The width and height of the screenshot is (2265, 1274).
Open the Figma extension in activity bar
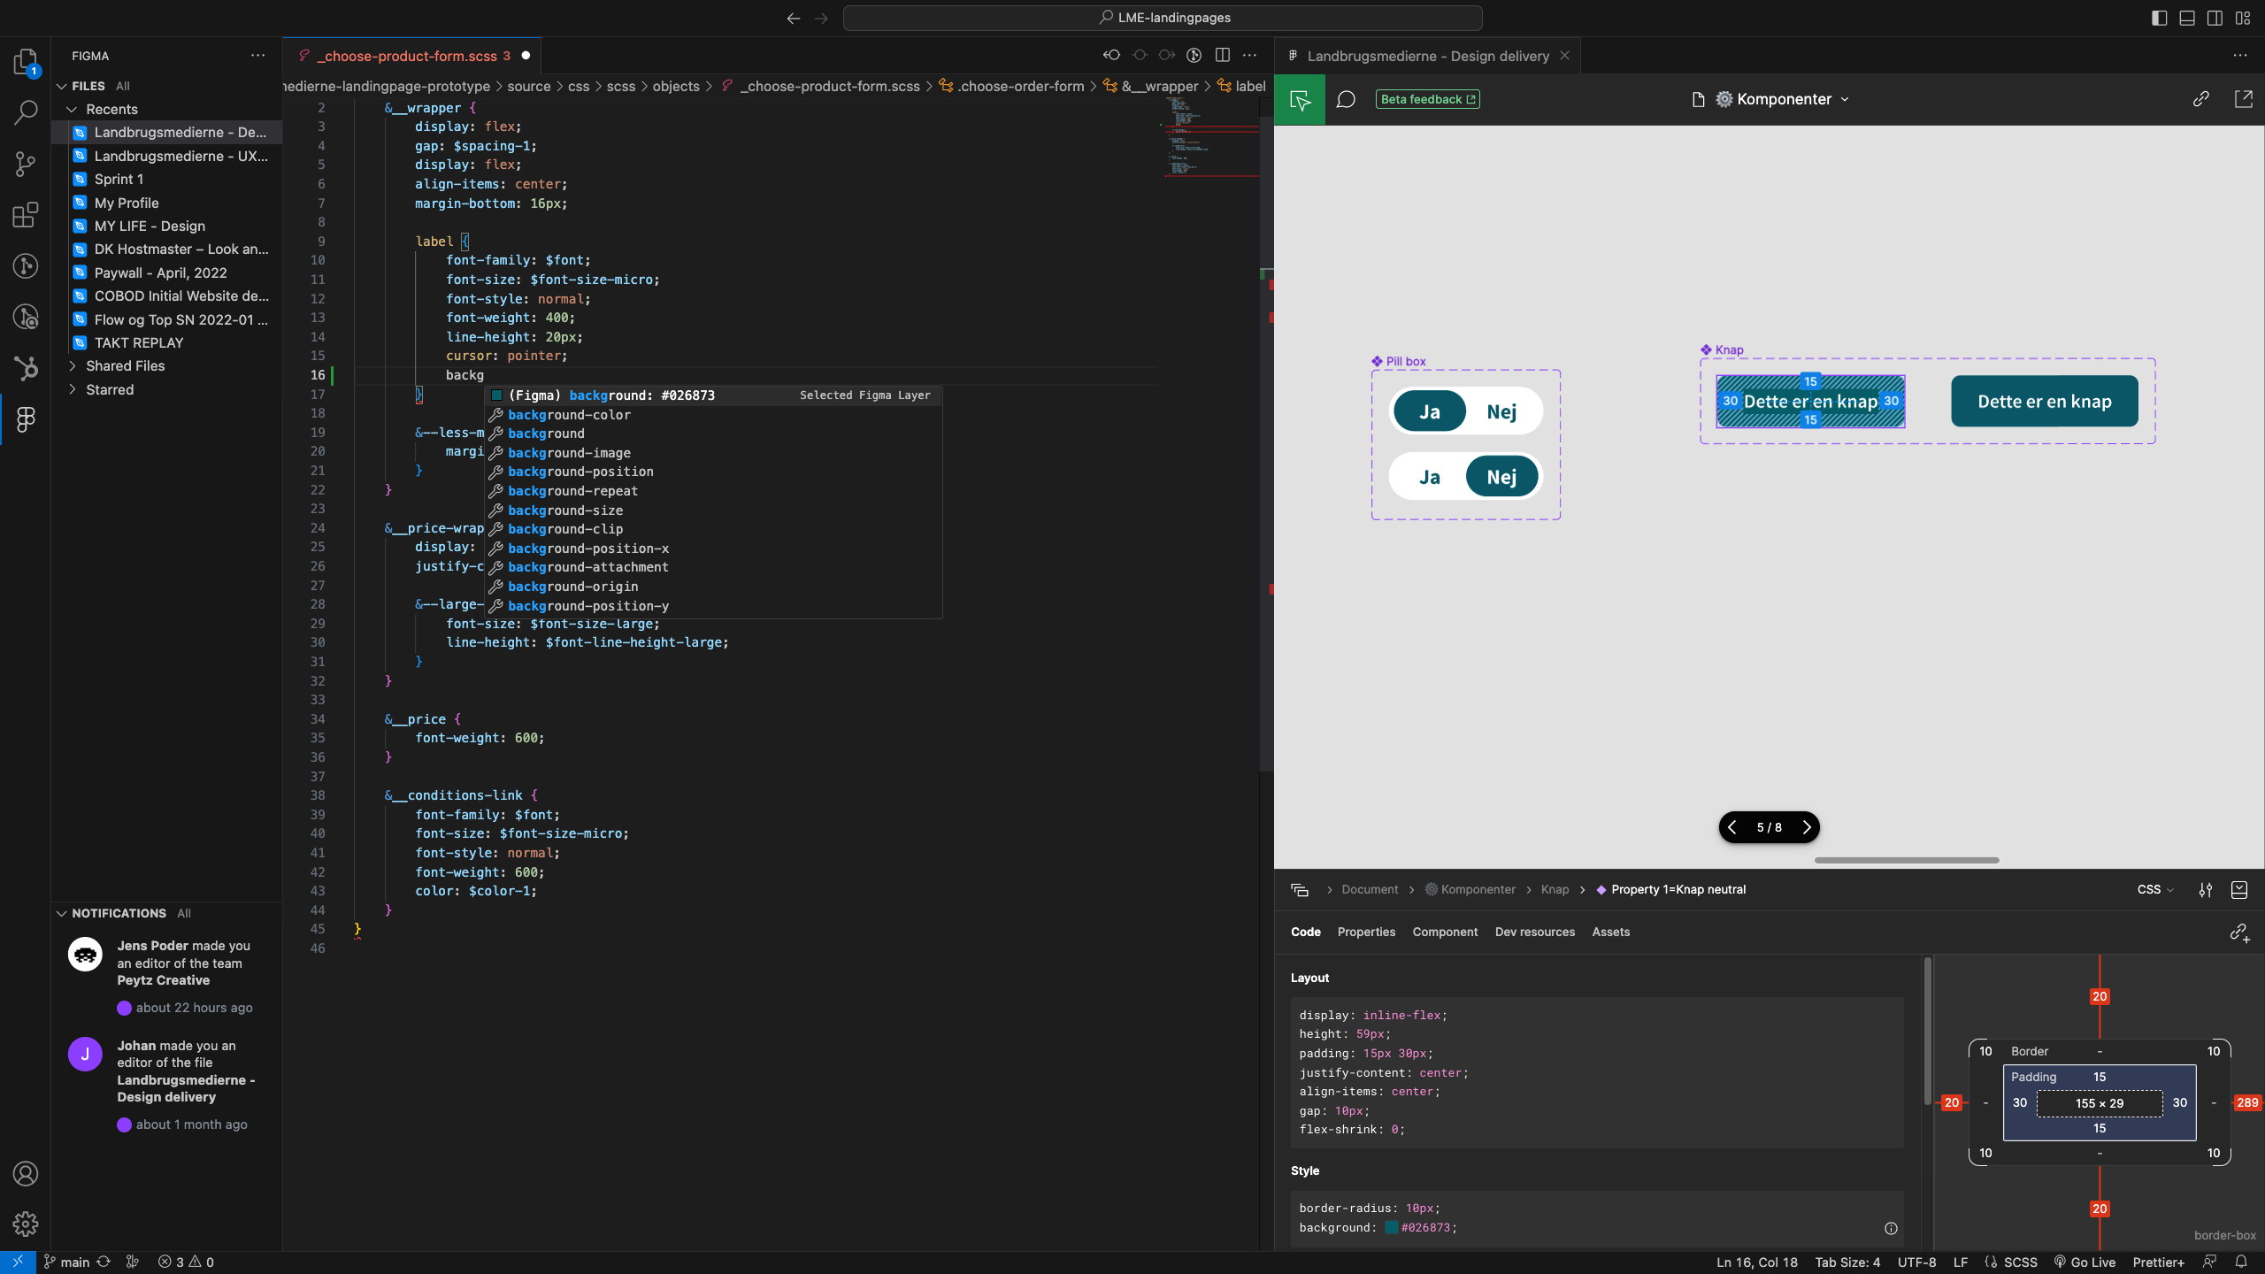pos(26,419)
